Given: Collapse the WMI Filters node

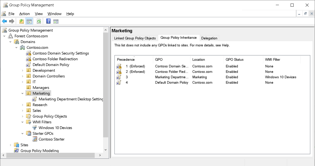Looking at the screenshot, I should [22, 122].
